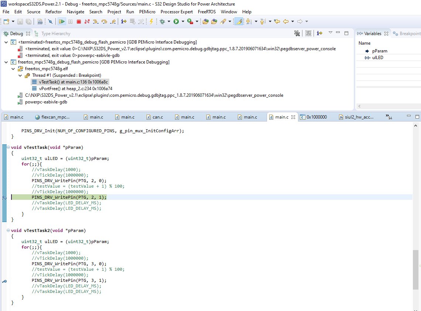Open the FreeRTOS menu
Viewport: 421px width, 311px height.
207,11
